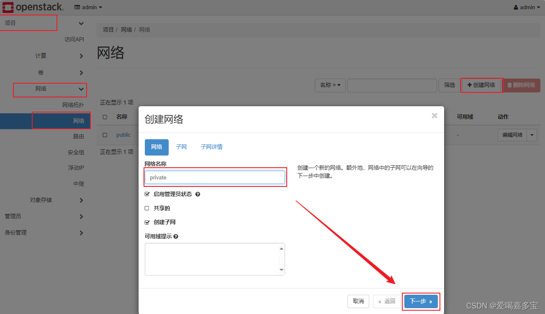545x314 pixels.
Task: Click the list box scroll-down arrow
Action: coord(281,270)
